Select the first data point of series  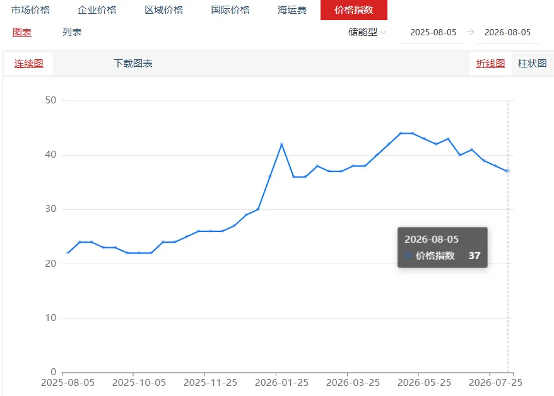point(68,253)
